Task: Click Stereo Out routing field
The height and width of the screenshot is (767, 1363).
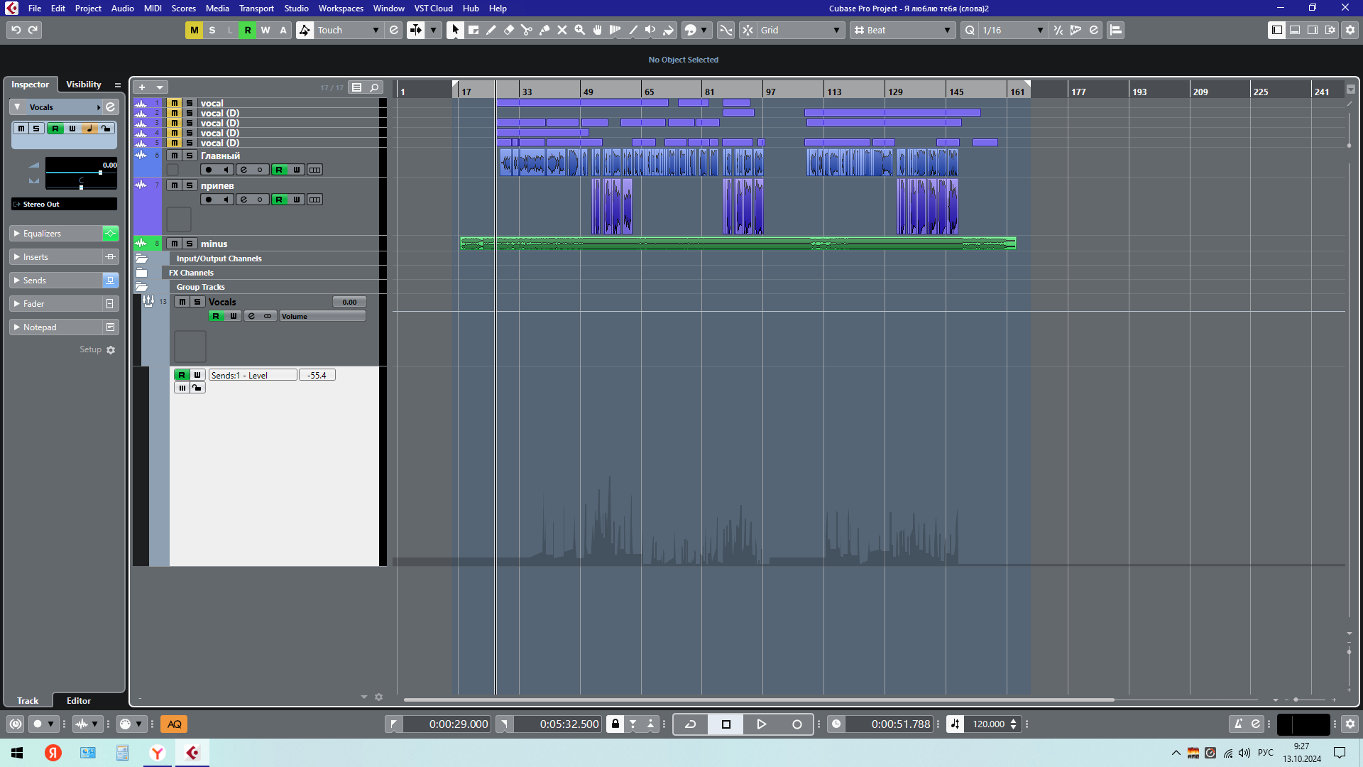Action: pos(64,205)
